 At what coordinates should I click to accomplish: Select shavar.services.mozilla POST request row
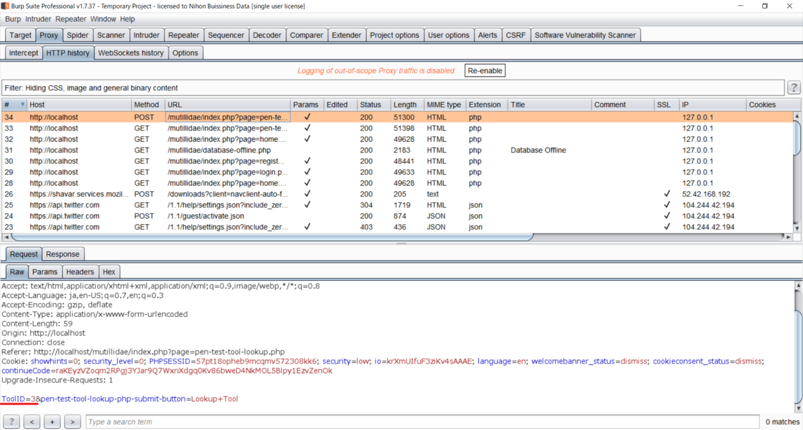coord(397,194)
